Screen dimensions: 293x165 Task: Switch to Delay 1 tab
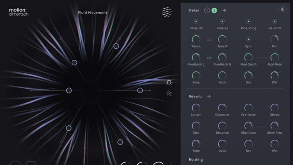[207, 10]
